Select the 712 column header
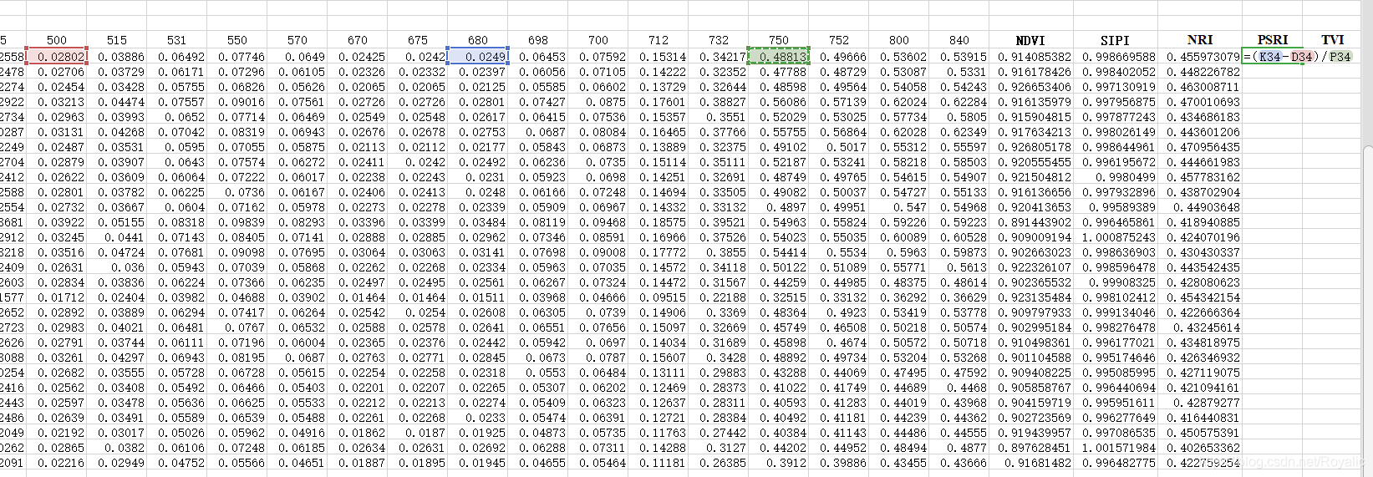 (x=659, y=40)
